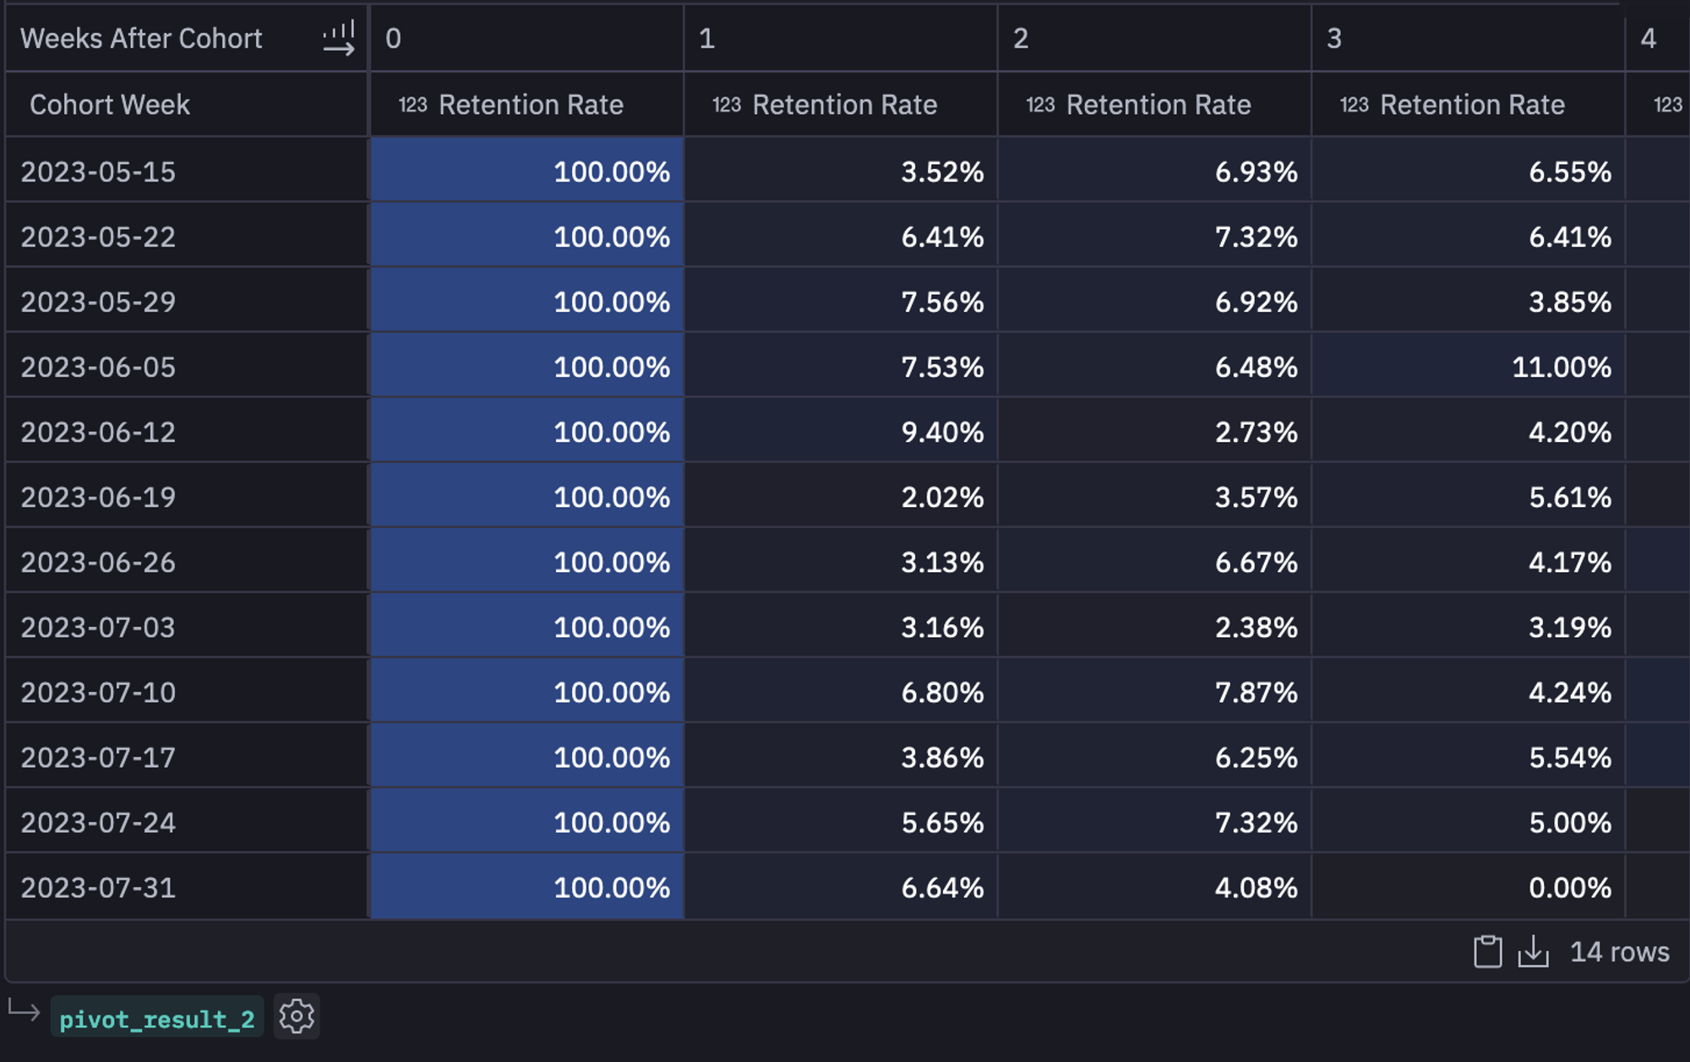The height and width of the screenshot is (1062, 1690).
Task: Open pivot_result_2 settings gear
Action: 297,1016
